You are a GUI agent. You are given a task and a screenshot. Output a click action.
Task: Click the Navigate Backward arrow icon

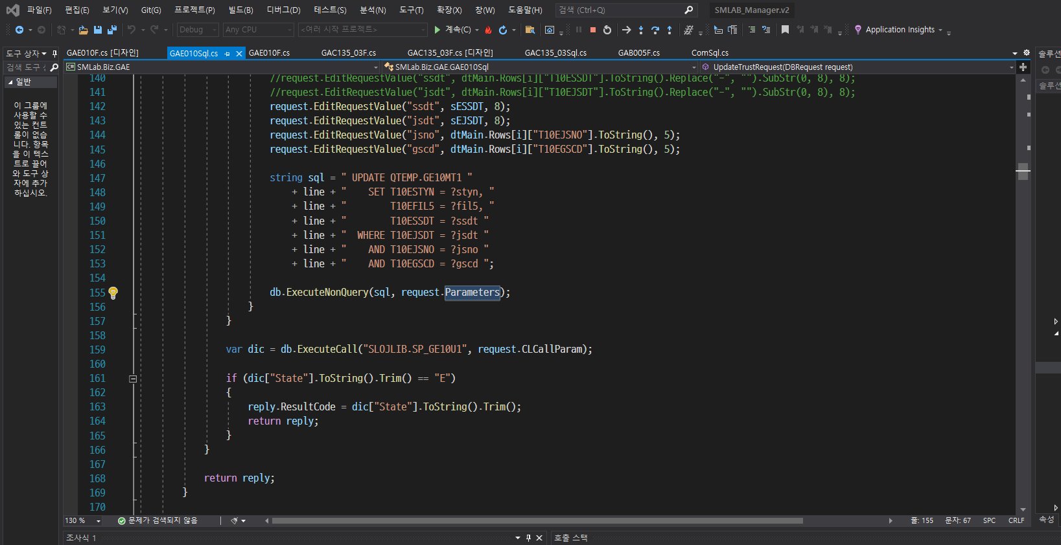tap(19, 30)
